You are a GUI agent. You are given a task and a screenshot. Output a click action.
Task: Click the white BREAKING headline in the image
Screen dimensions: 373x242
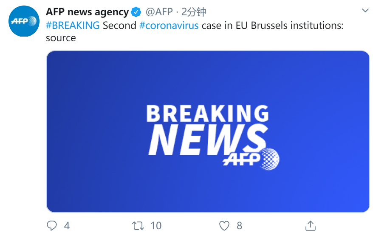208,114
